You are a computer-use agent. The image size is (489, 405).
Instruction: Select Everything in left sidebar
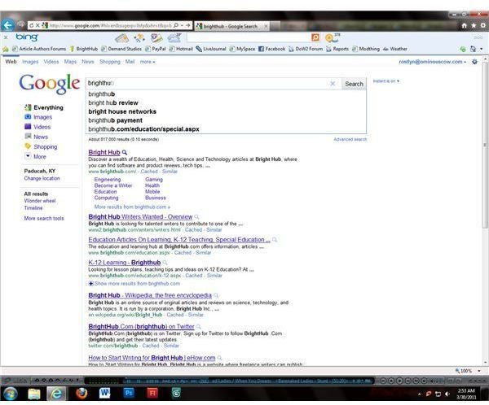pos(44,107)
